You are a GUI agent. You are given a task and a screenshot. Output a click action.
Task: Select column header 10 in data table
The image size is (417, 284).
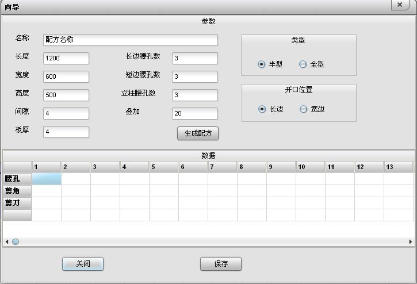point(311,167)
